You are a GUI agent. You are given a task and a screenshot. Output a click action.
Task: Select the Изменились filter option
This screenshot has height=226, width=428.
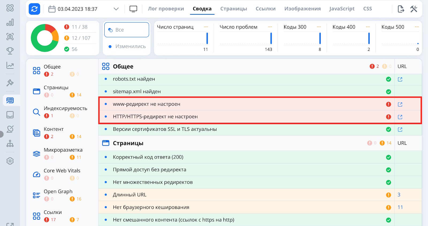pyautogui.click(x=127, y=46)
